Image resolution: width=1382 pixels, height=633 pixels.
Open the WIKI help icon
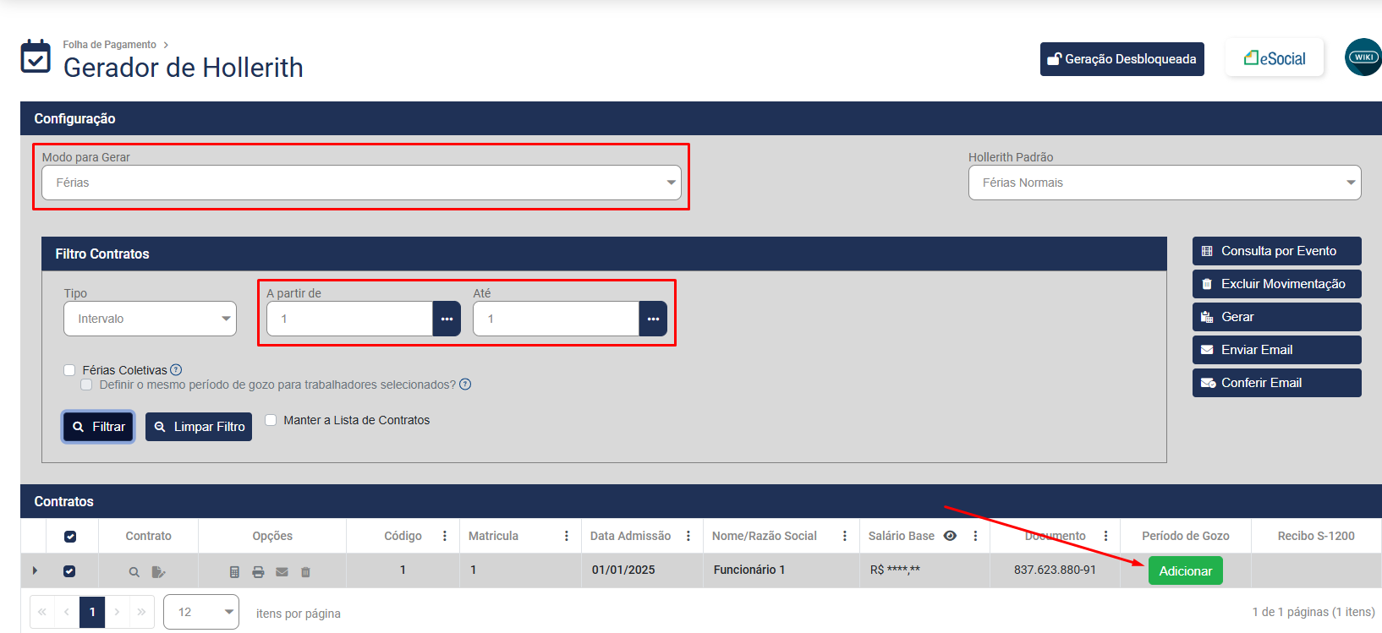coord(1363,57)
